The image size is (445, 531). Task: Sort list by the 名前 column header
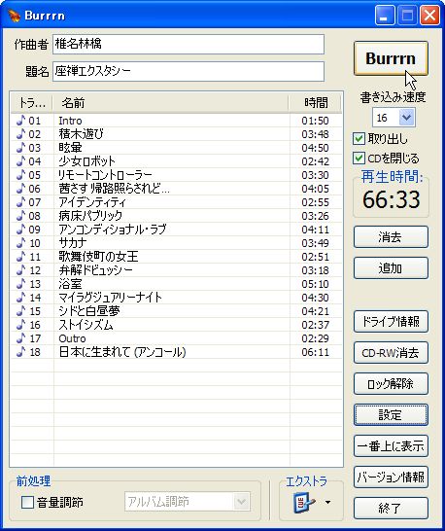pos(170,103)
